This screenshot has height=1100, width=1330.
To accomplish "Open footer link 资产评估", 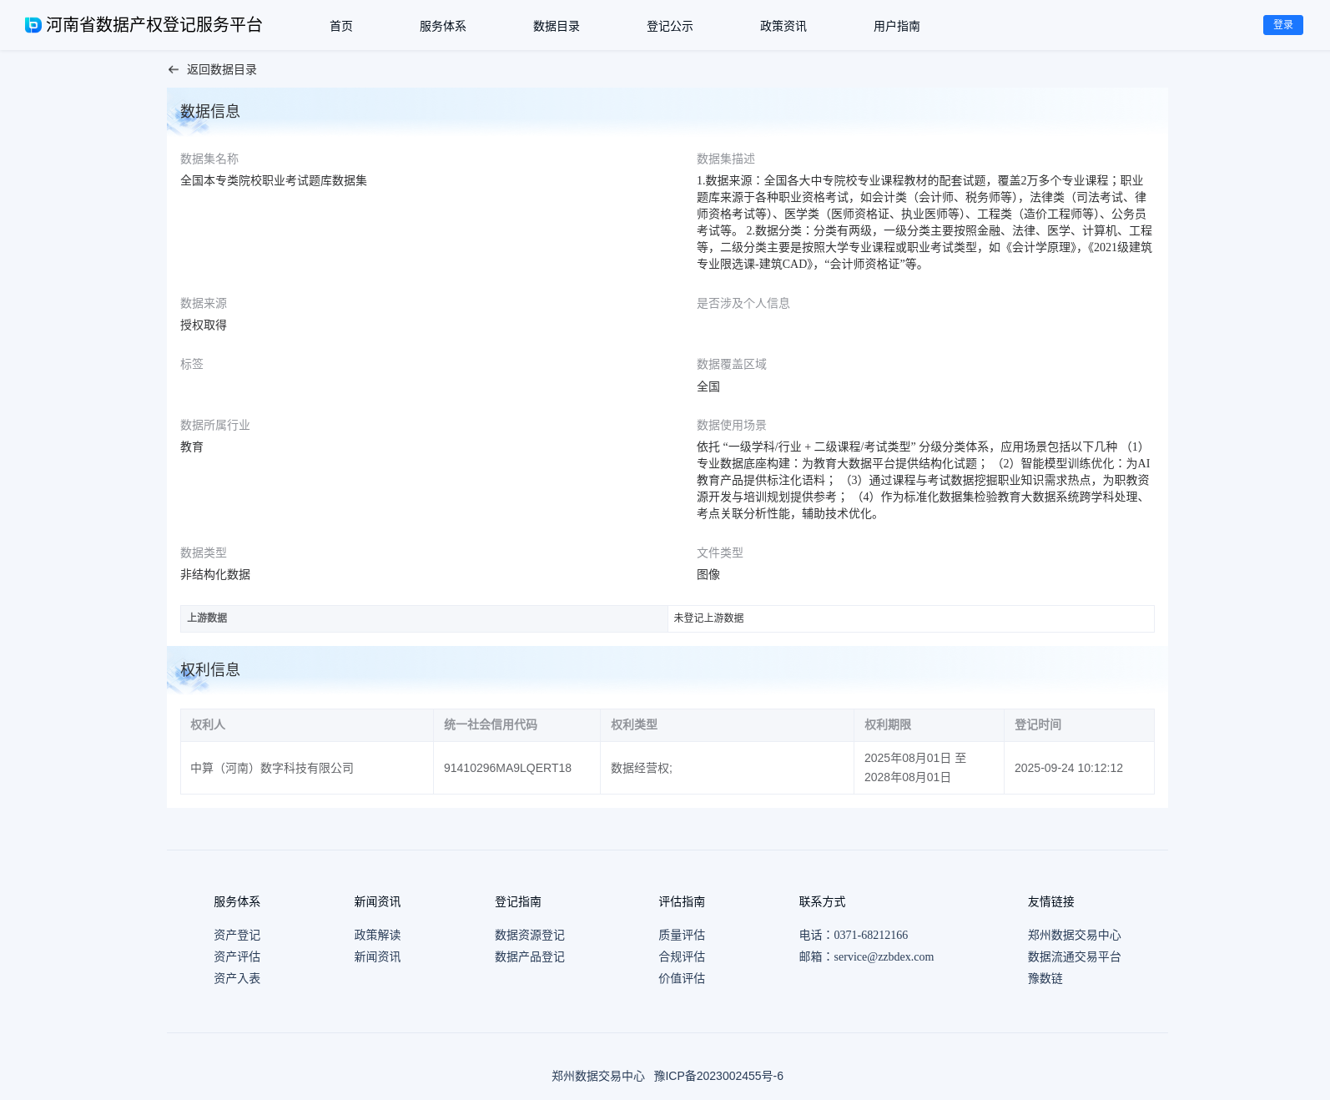I will [x=237, y=956].
